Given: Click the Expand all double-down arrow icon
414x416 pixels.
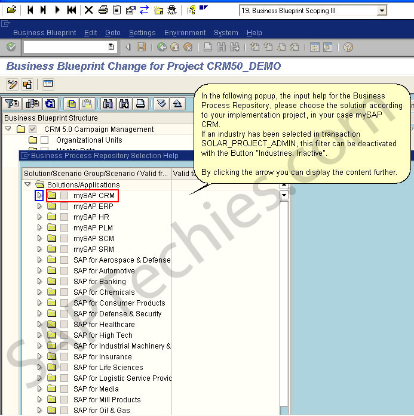Looking at the screenshot, I should [161, 103].
